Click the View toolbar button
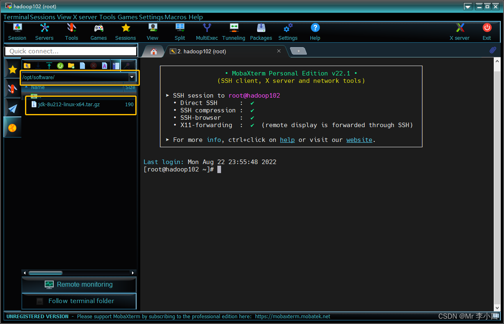504x324 pixels. click(153, 32)
